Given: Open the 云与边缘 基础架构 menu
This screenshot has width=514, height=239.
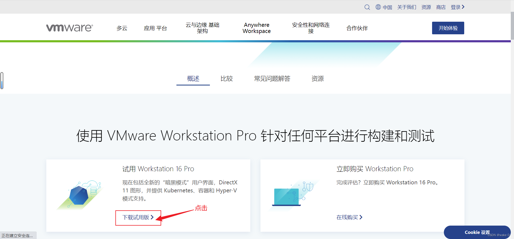Looking at the screenshot, I should pos(202,28).
